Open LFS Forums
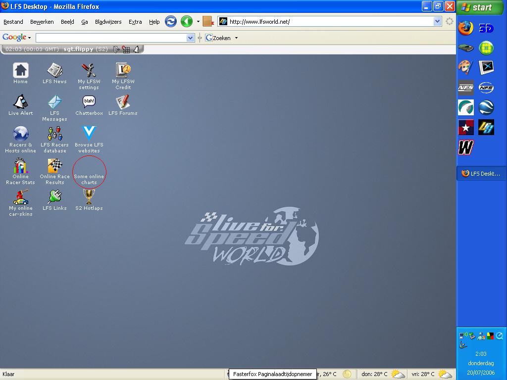The height and width of the screenshot is (380, 507). [x=123, y=105]
